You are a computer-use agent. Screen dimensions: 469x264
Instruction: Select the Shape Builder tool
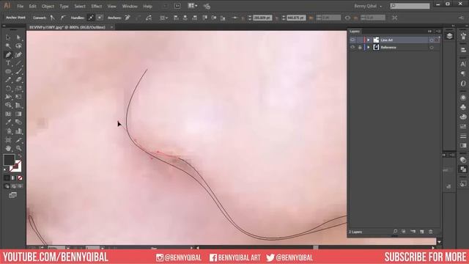8,105
